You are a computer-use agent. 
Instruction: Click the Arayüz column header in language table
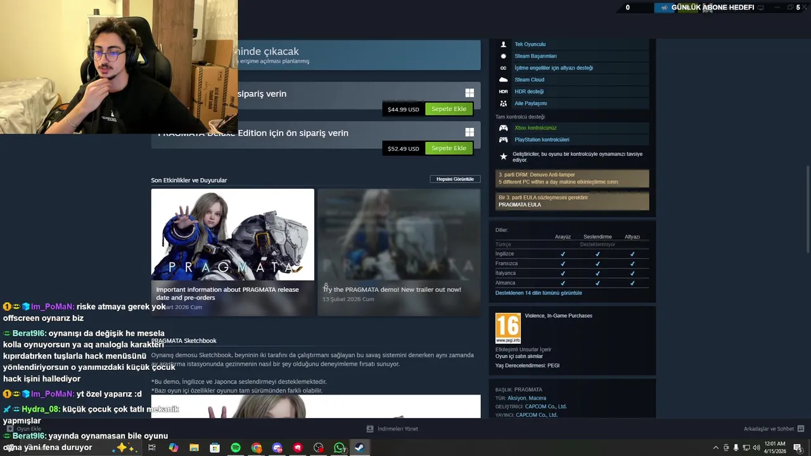(x=563, y=237)
